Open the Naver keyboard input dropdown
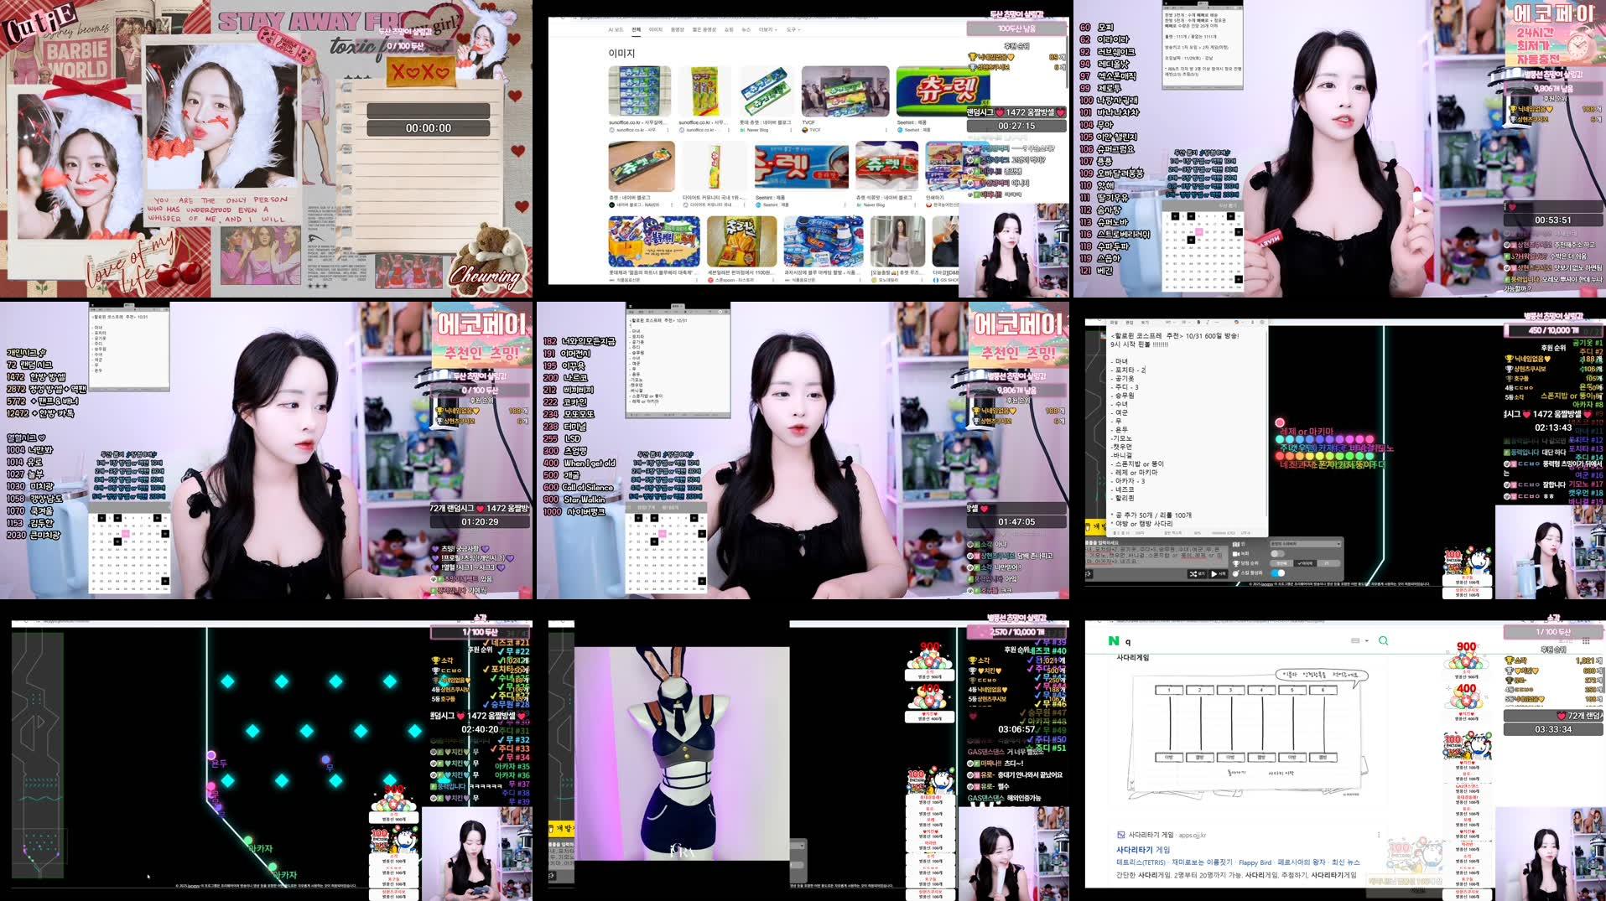Screen dimensions: 1606x901 coord(1359,640)
